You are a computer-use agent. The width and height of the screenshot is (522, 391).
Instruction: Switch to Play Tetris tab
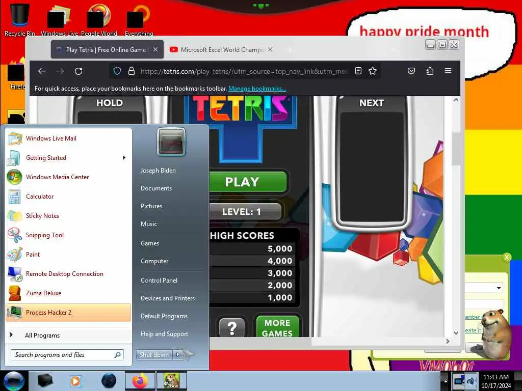pyautogui.click(x=107, y=49)
